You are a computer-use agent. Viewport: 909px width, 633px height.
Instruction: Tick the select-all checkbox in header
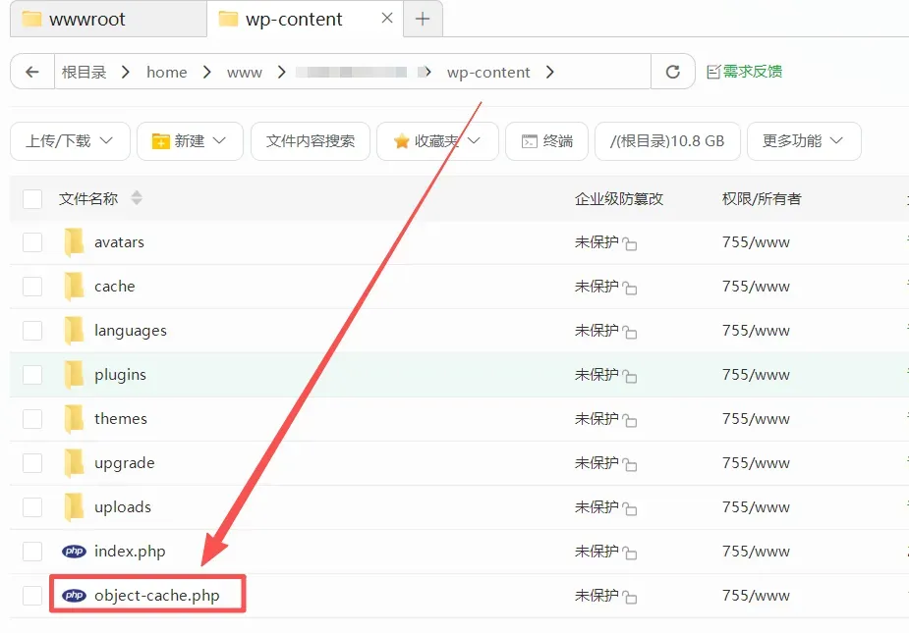tap(32, 199)
